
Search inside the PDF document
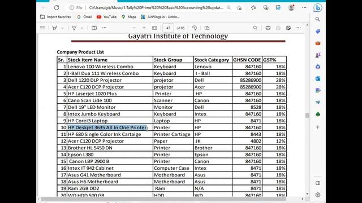click(x=255, y=28)
